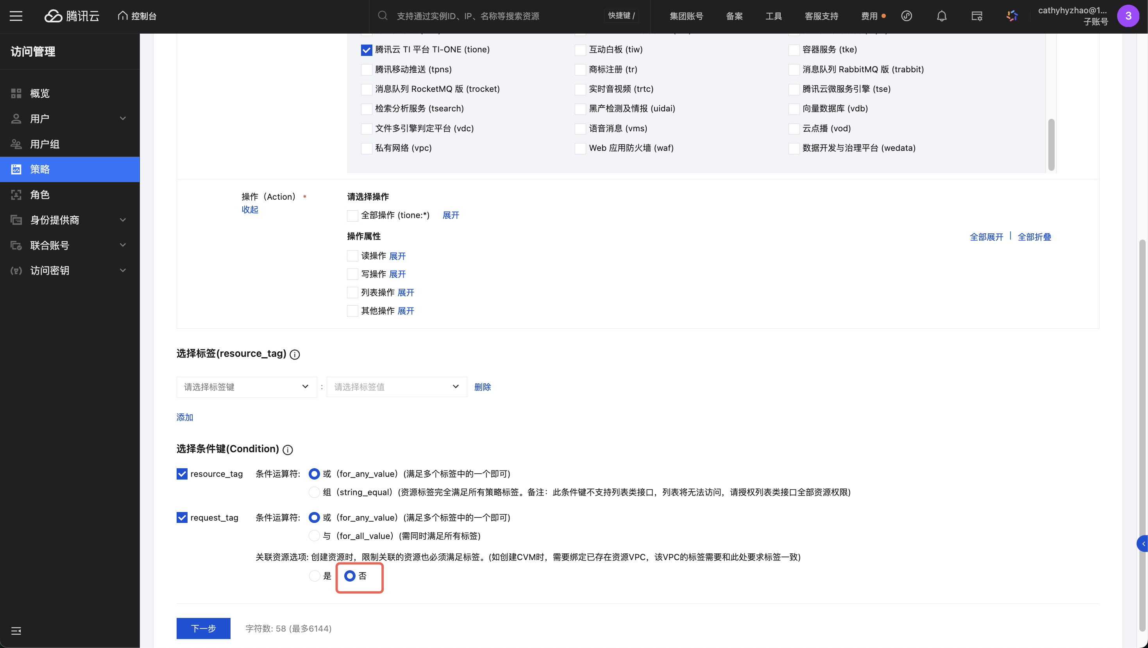Click the 添加 tag link
1148x648 pixels.
coord(184,417)
